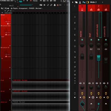Viewport: 111px width, 111px height.
Task: Click the song position time display
Action: coord(65,1)
